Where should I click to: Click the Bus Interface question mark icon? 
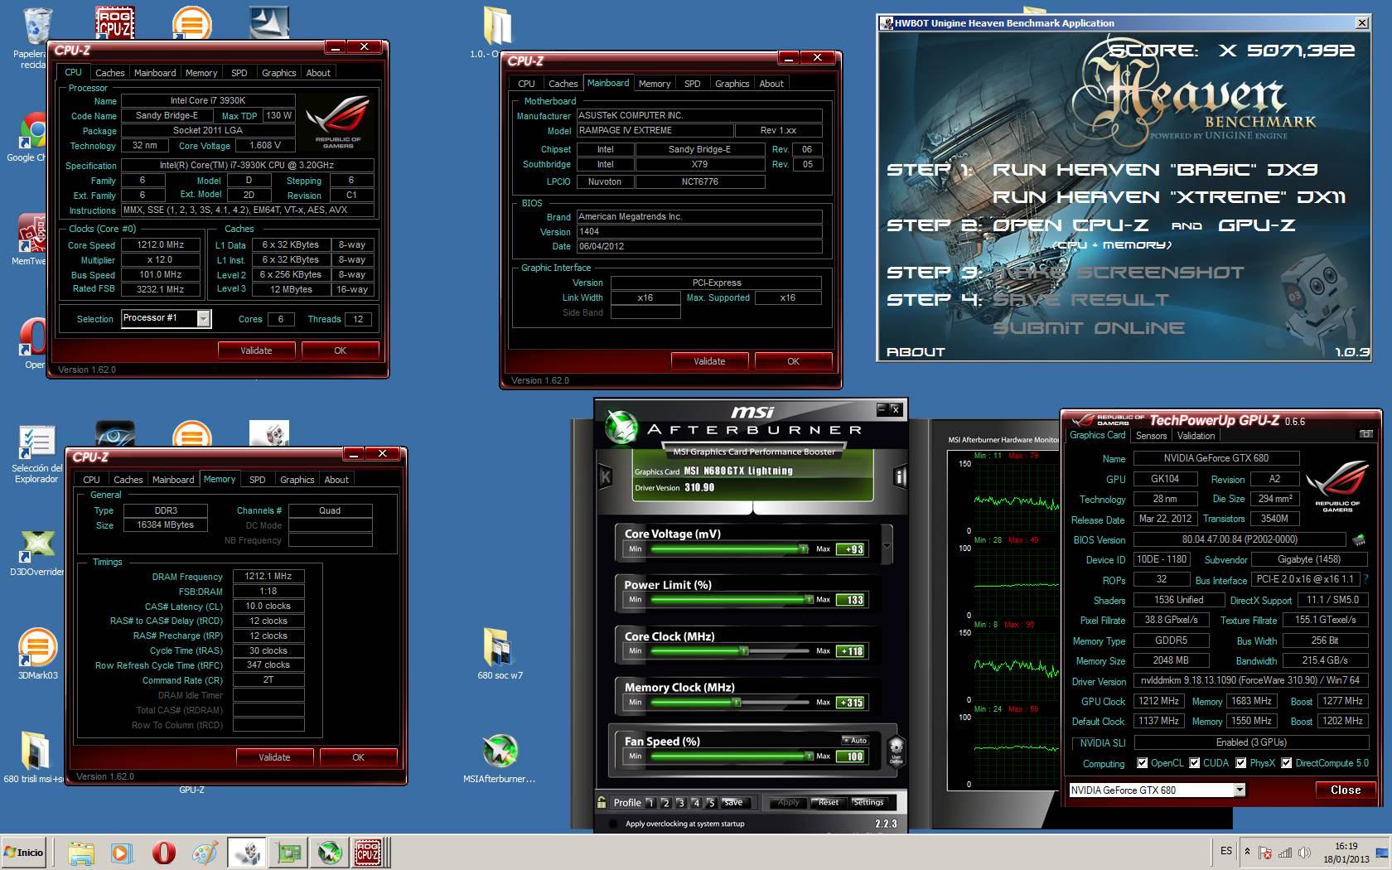(x=1365, y=580)
